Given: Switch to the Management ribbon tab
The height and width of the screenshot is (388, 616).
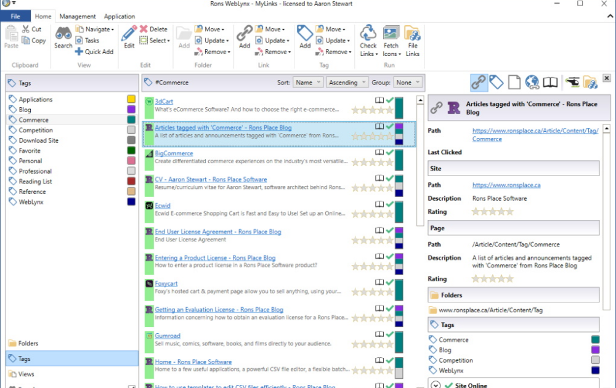Looking at the screenshot, I should tap(78, 16).
